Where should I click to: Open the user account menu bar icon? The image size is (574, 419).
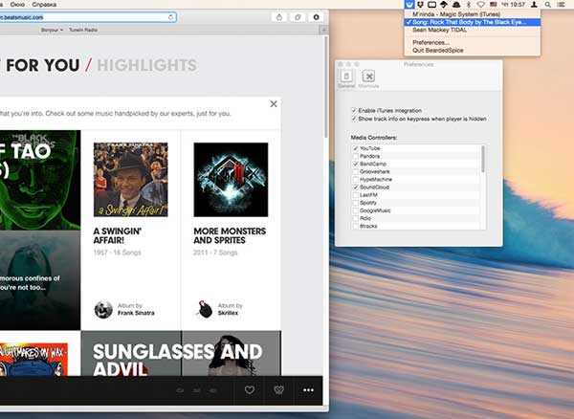[x=535, y=5]
